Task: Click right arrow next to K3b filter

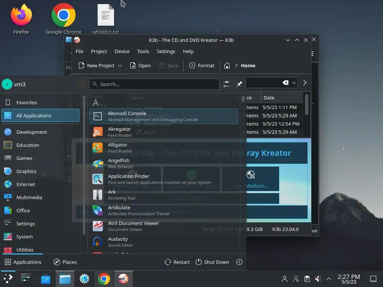Action: (304, 83)
